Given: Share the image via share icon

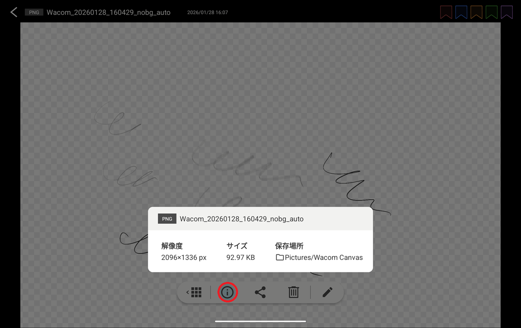Looking at the screenshot, I should point(260,292).
